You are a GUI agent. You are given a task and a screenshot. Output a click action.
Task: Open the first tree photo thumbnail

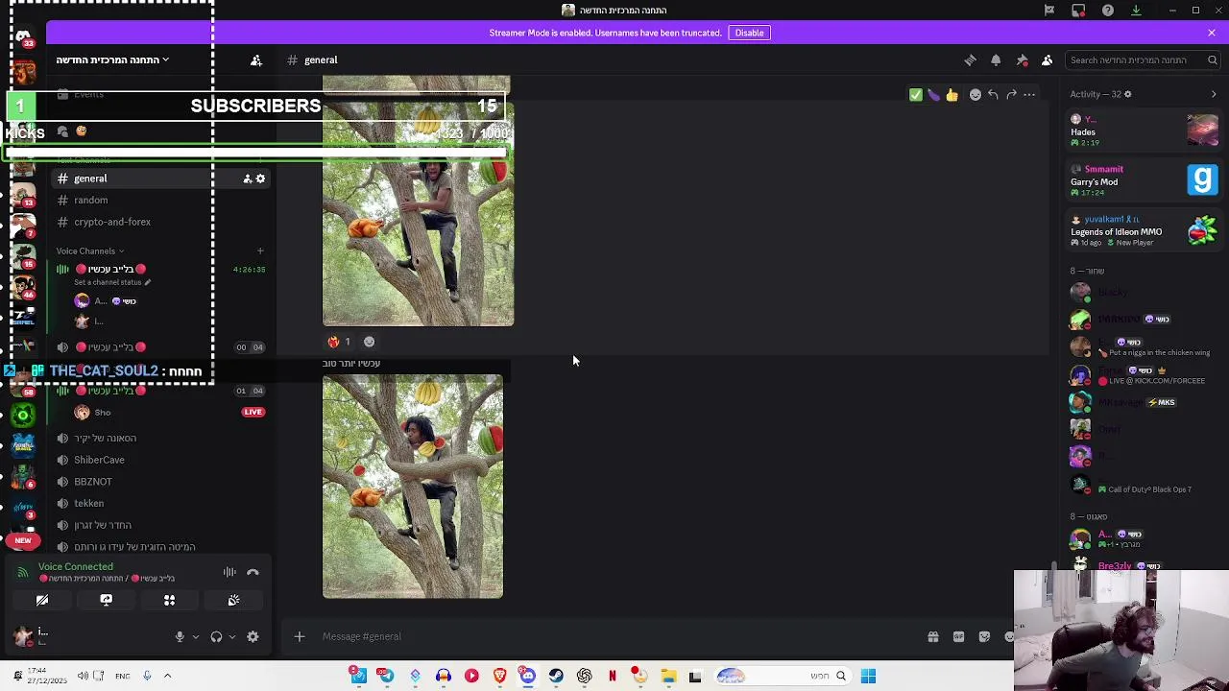tap(418, 213)
